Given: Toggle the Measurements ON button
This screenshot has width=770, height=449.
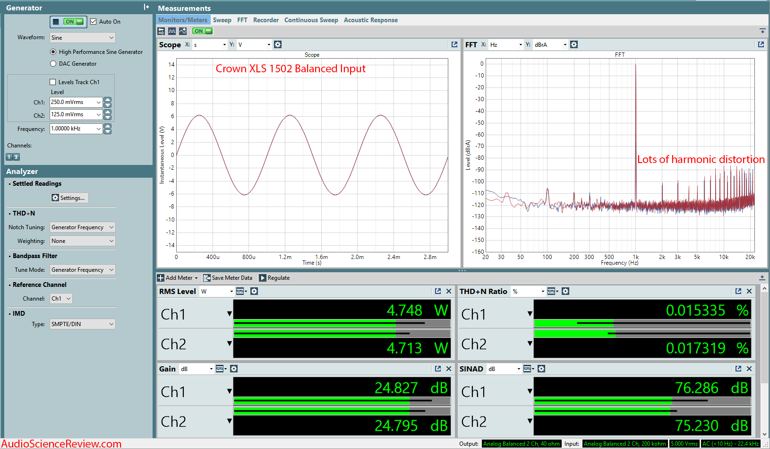Looking at the screenshot, I should 203,31.
